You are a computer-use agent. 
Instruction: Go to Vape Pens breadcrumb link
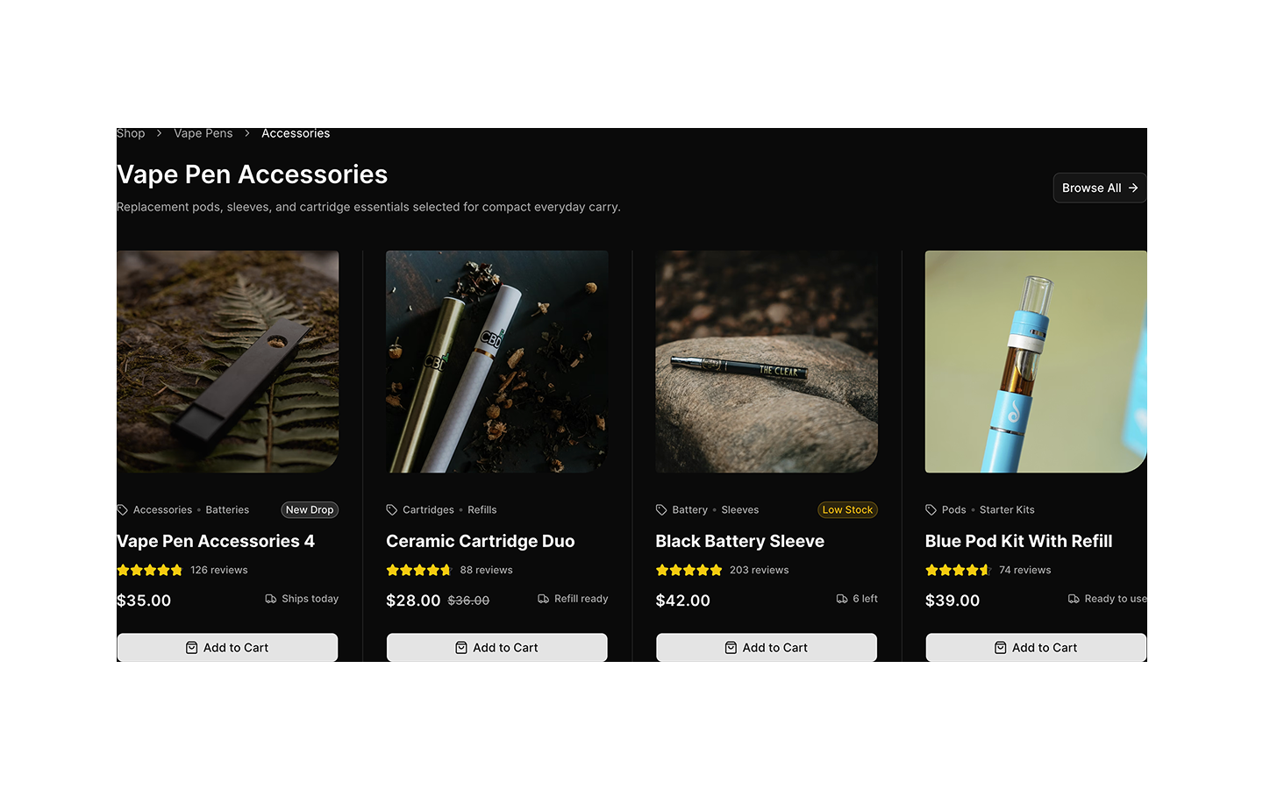pos(203,133)
